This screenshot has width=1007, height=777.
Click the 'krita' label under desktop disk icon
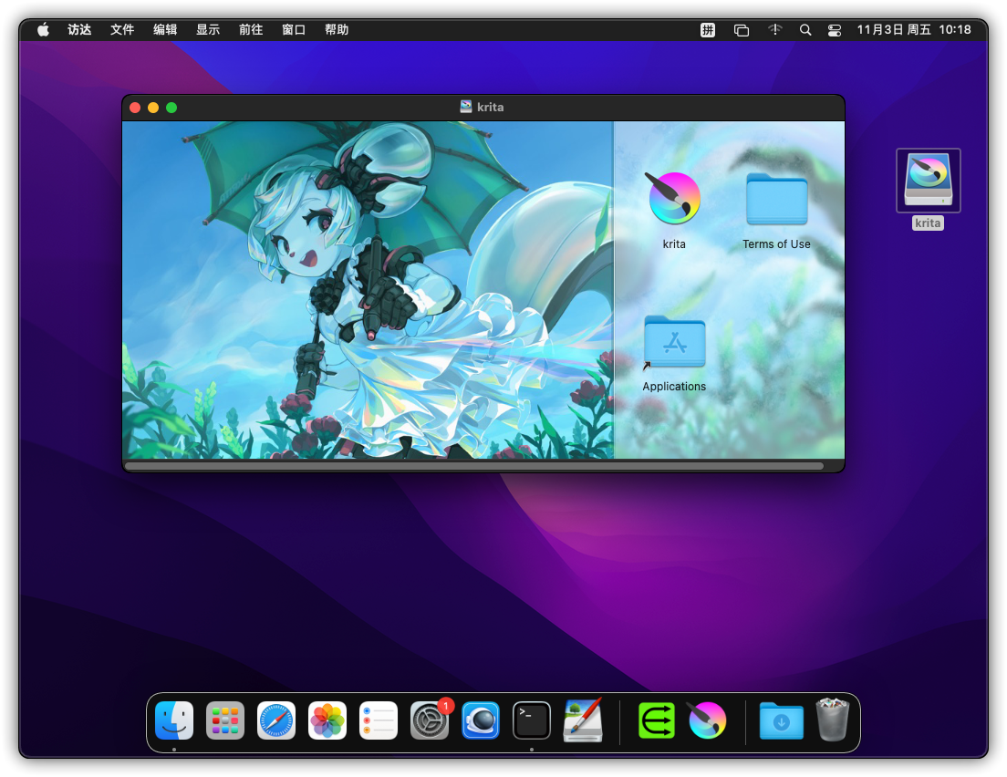928,223
